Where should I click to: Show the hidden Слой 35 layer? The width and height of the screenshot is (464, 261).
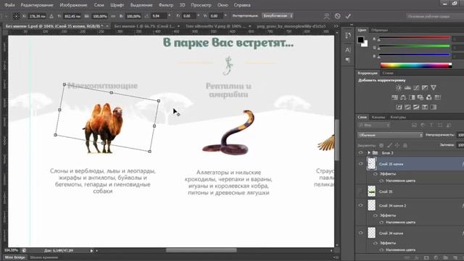point(361,191)
